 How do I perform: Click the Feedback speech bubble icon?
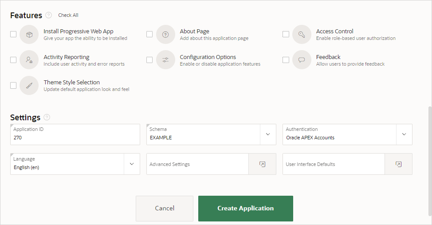pos(302,60)
